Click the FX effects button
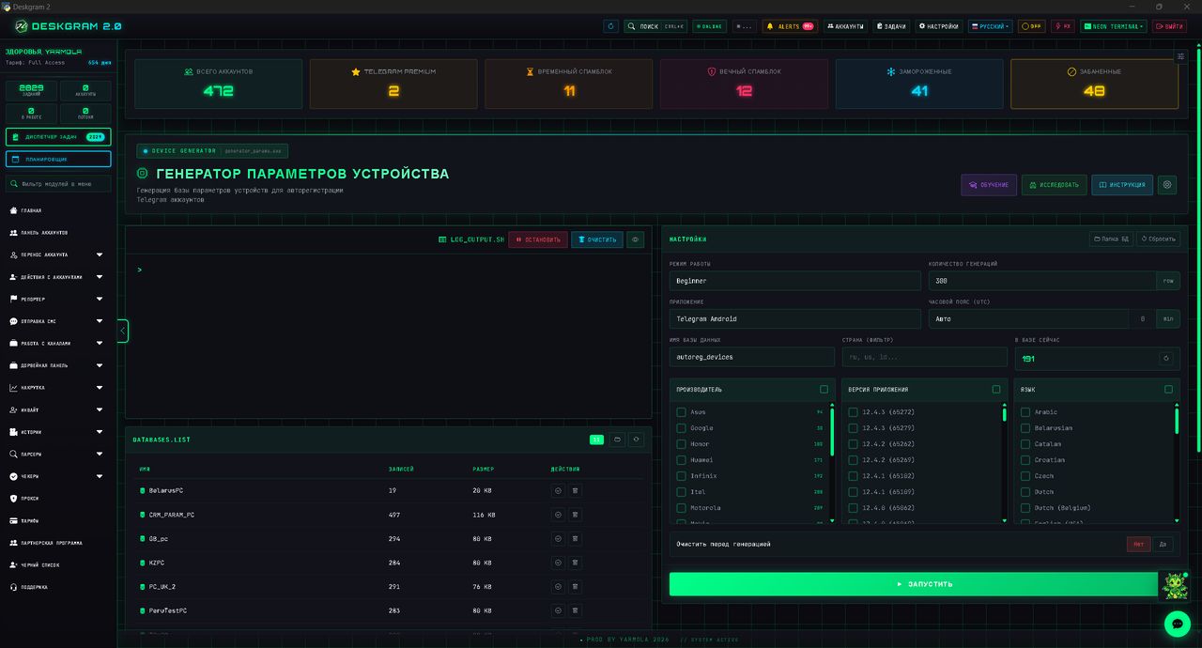The width and height of the screenshot is (1202, 648). [x=1063, y=26]
